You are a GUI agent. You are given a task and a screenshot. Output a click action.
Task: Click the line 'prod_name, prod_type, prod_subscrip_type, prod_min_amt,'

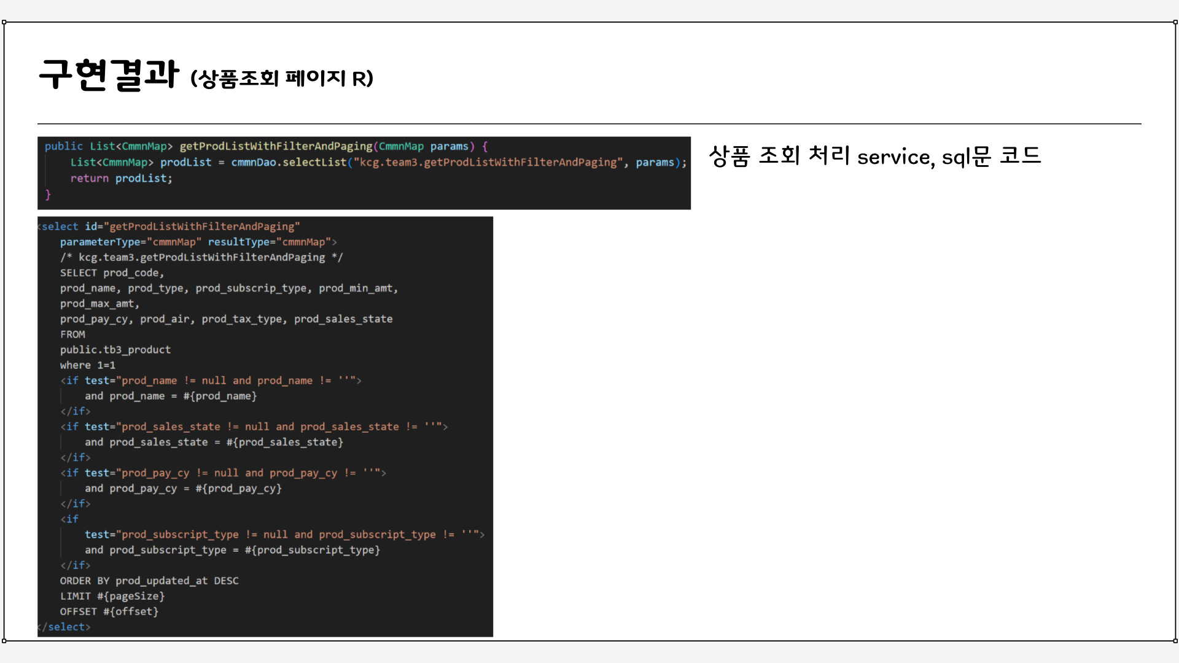coord(229,288)
